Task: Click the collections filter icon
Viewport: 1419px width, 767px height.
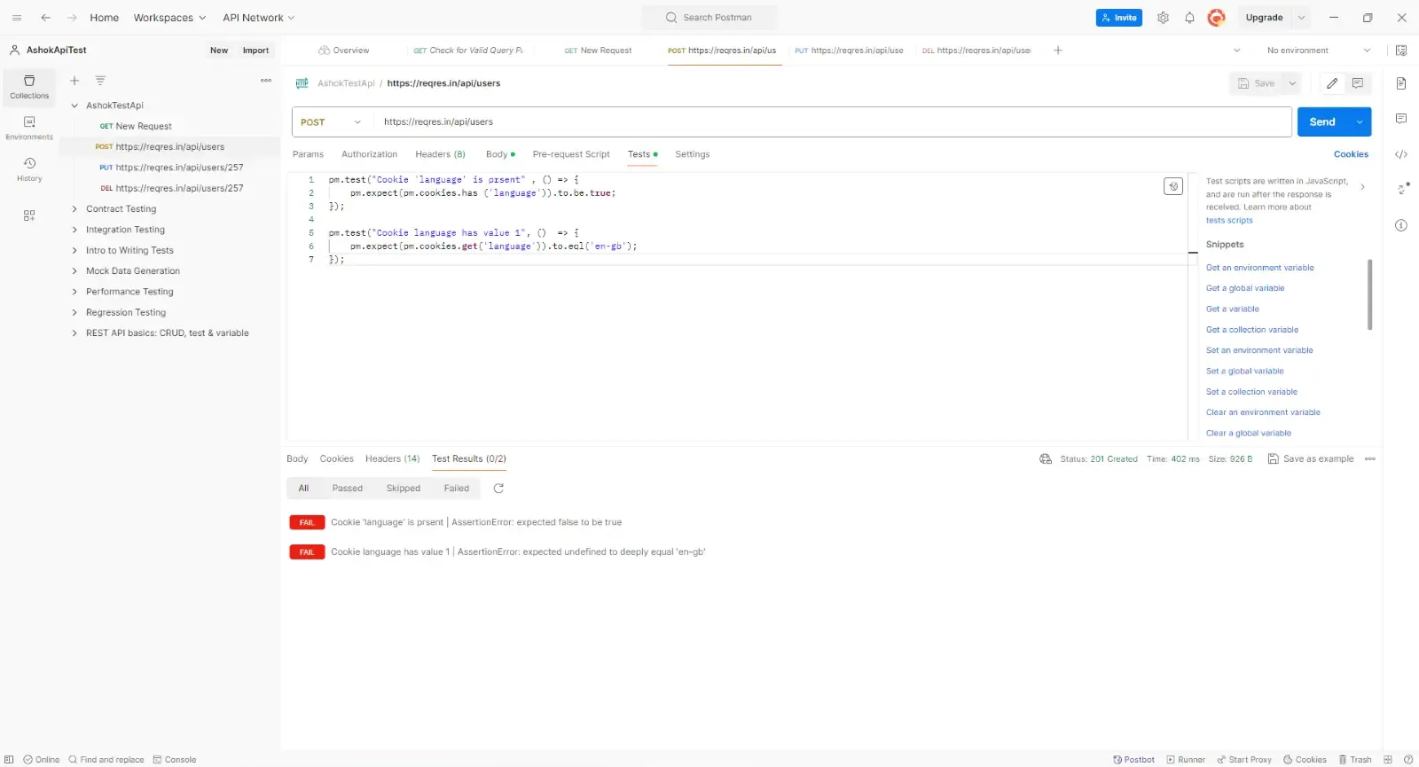Action: (x=100, y=81)
